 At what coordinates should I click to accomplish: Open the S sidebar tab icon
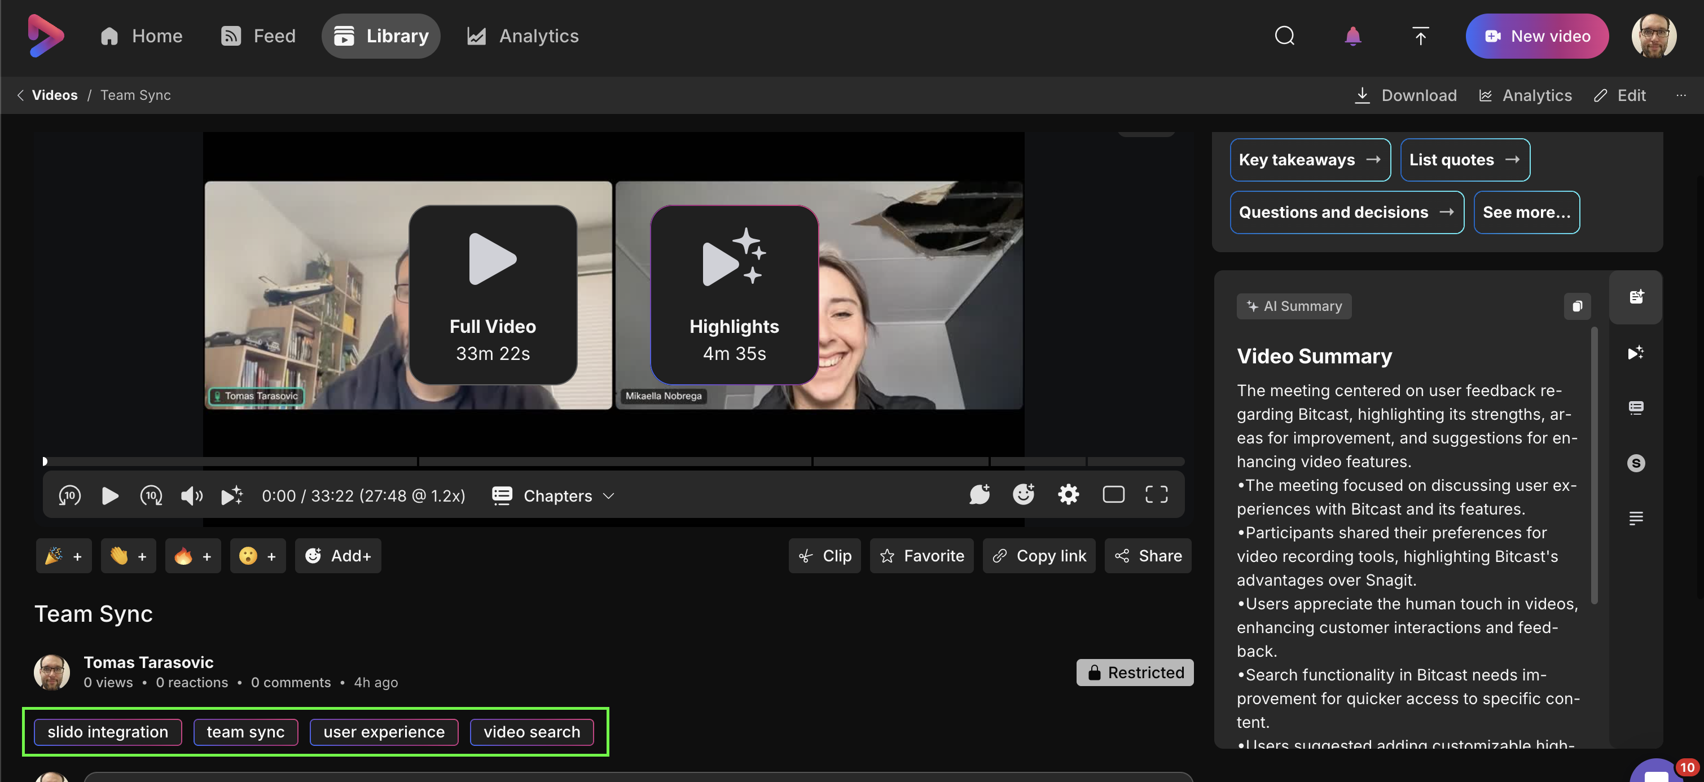1636,463
